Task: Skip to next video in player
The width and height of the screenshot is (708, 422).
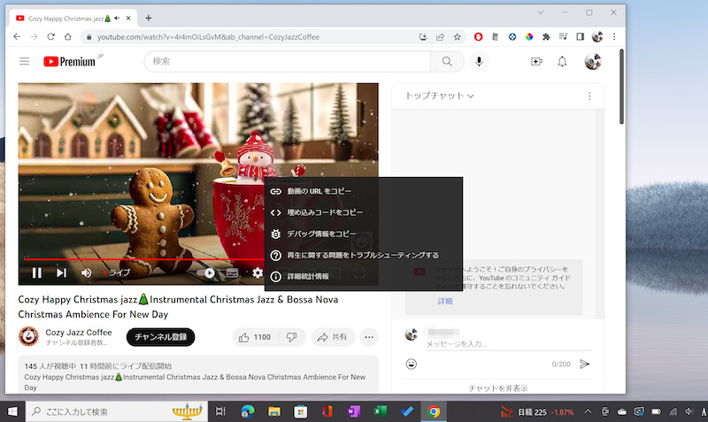Action: click(x=62, y=272)
